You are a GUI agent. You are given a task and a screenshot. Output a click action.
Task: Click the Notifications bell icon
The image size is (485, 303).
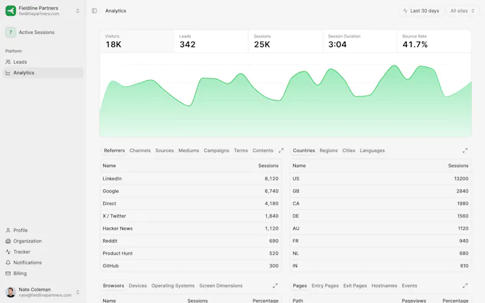tap(8, 262)
